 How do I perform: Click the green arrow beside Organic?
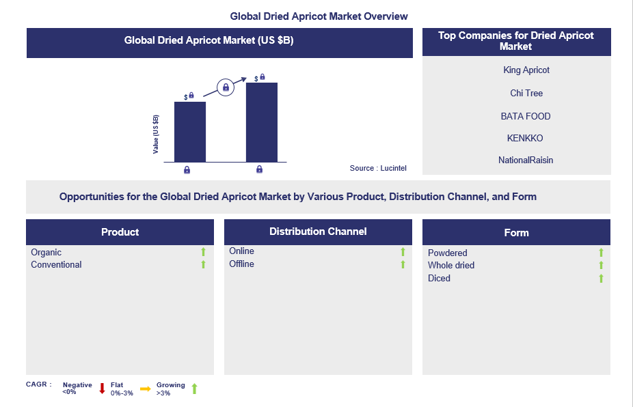pyautogui.click(x=203, y=253)
